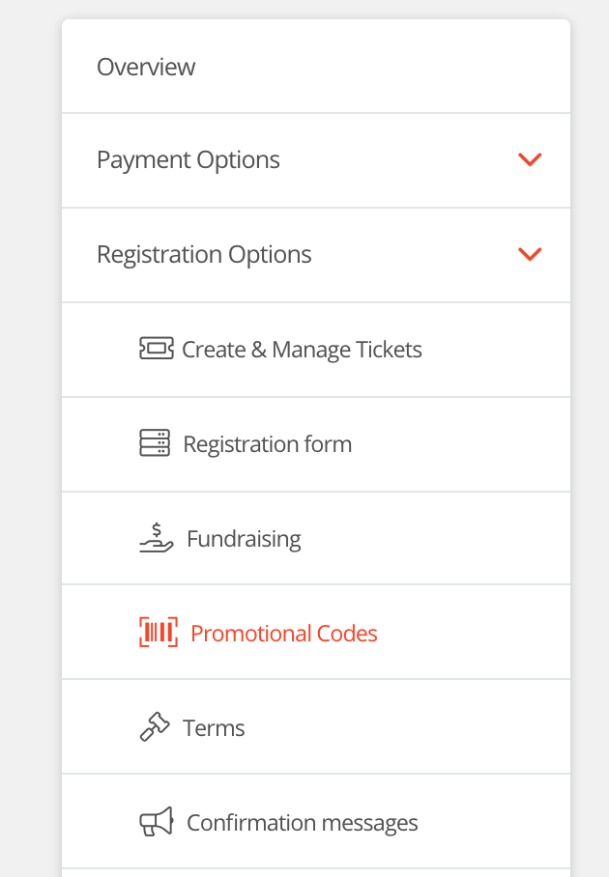The width and height of the screenshot is (609, 877).
Task: Click the Registration form submenu row
Action: [x=316, y=444]
